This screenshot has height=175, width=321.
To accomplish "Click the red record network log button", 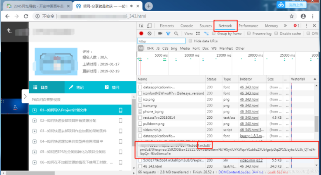I will coord(141,34).
